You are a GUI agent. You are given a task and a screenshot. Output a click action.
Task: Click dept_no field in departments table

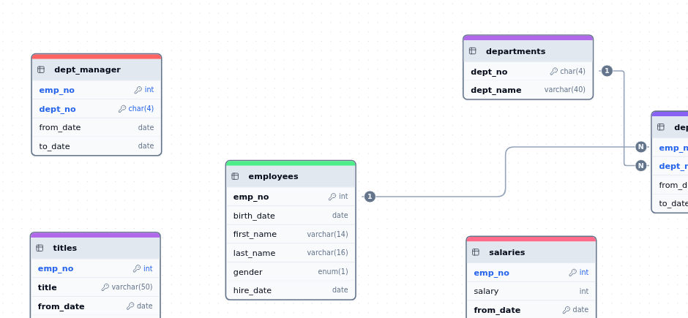(x=528, y=72)
